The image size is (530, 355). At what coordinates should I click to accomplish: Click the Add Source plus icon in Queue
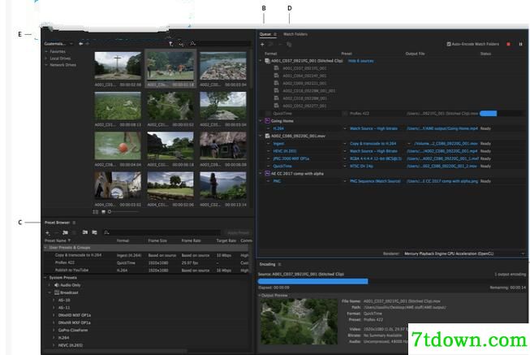[x=262, y=45]
